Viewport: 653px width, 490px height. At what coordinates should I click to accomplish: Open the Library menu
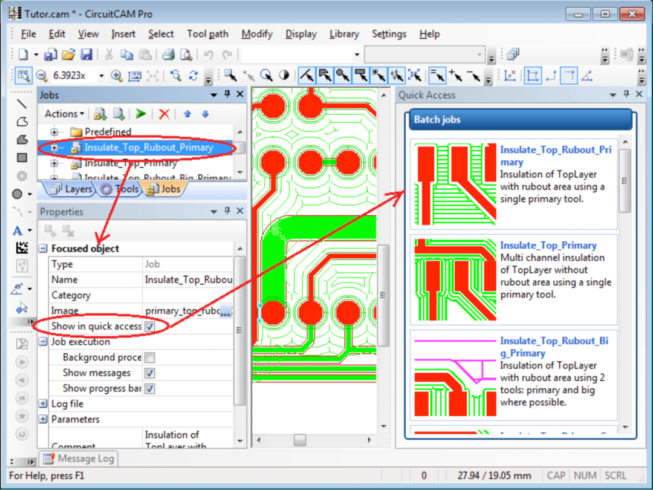tap(344, 34)
